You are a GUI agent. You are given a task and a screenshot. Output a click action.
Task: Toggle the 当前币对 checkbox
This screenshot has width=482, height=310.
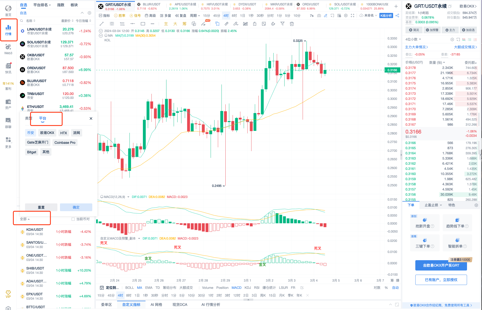[x=73, y=219]
